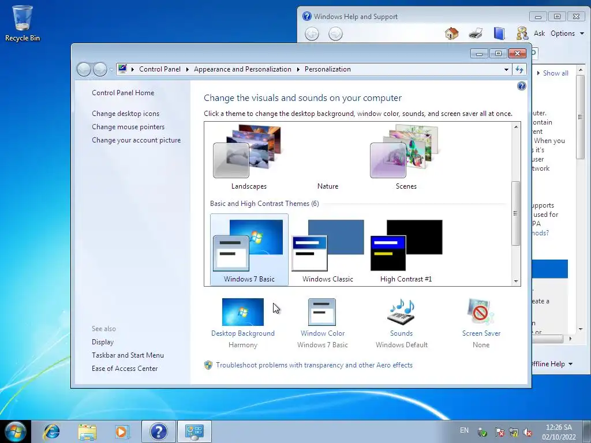Click Change desktop icons link
Screen dimensions: 591x443
pos(125,114)
